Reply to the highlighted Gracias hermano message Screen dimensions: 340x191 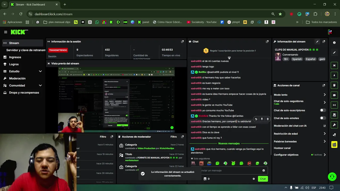tap(256, 119)
